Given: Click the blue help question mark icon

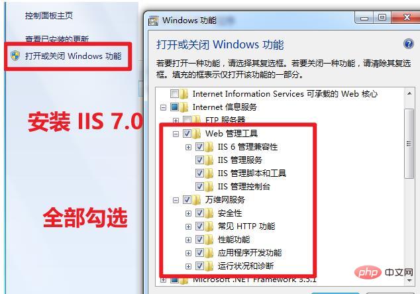Looking at the screenshot, I should coord(408,44).
